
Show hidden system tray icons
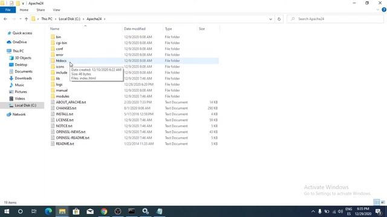313,212
